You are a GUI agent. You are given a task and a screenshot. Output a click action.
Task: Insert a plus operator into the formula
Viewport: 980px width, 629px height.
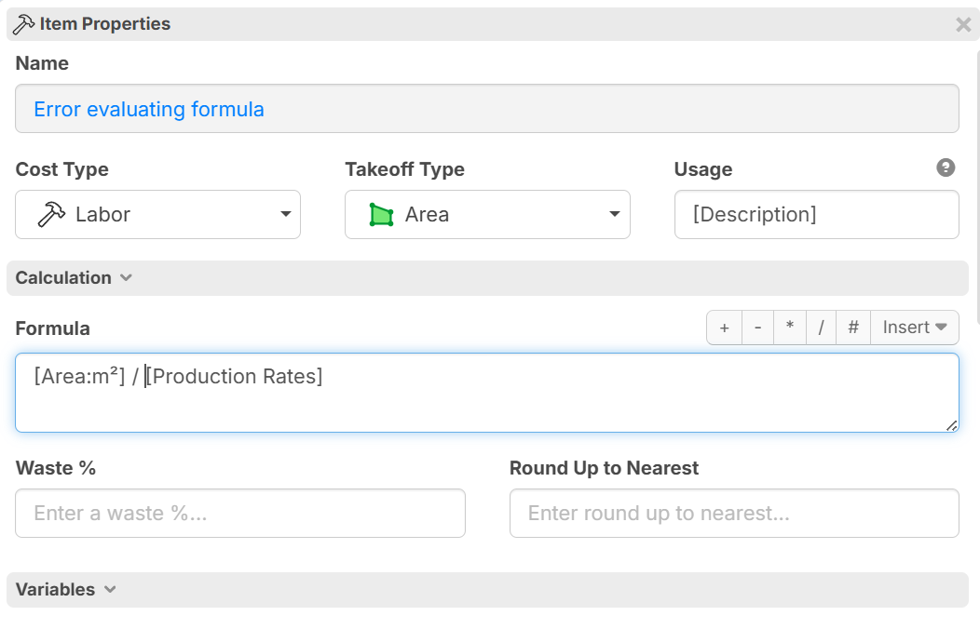(x=725, y=328)
